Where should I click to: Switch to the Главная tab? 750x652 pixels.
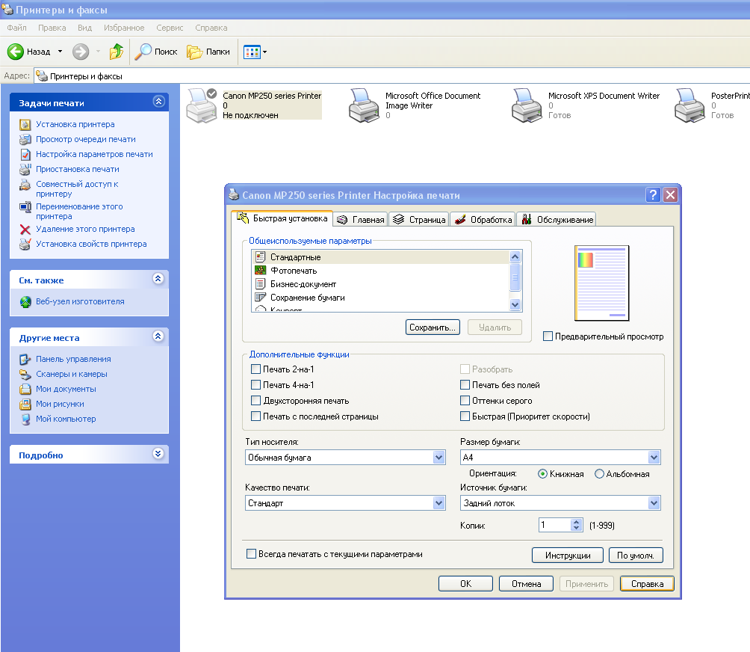(x=361, y=219)
